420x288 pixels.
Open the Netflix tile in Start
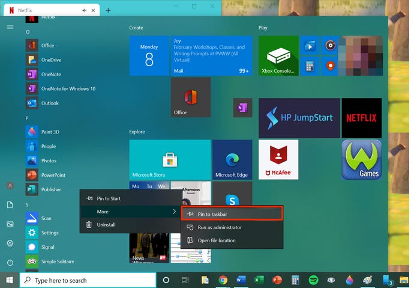pyautogui.click(x=361, y=118)
